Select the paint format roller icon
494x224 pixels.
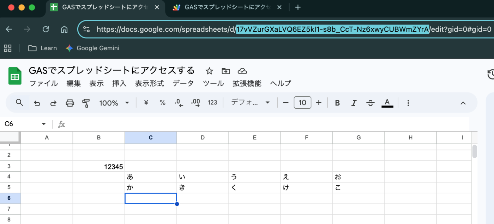coord(86,103)
